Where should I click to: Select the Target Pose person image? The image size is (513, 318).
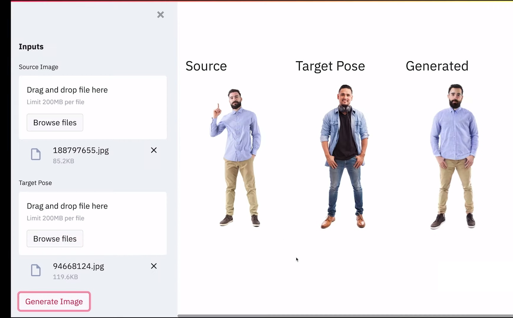pyautogui.click(x=344, y=156)
